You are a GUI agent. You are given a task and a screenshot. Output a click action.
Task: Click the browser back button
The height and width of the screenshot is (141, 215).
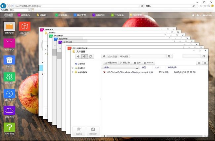pyautogui.click(x=3, y=6)
